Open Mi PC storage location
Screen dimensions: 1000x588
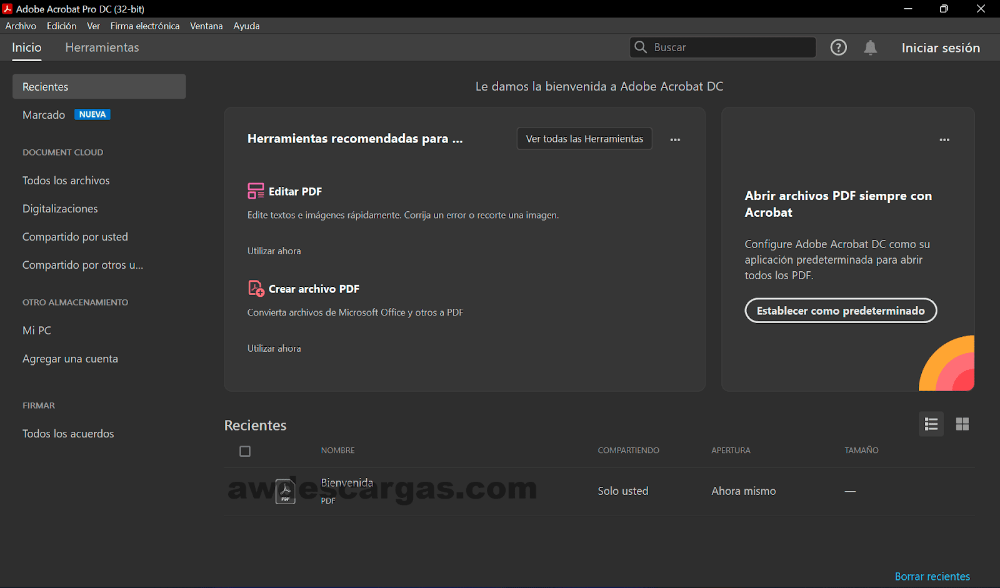click(x=37, y=331)
